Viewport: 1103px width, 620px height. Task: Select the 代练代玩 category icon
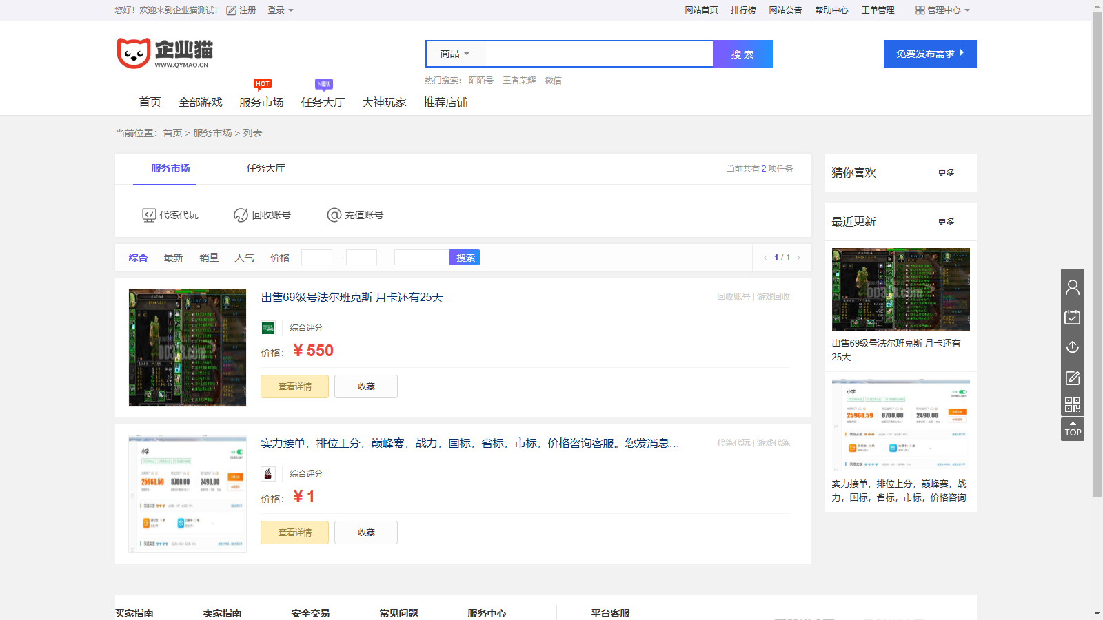tap(149, 214)
